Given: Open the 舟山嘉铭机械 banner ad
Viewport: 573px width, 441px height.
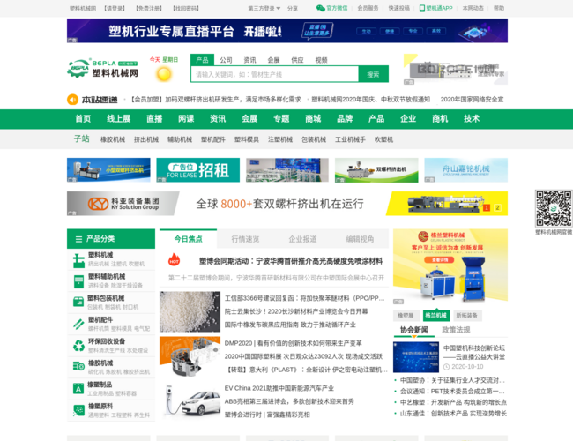Looking at the screenshot, I should (466, 170).
